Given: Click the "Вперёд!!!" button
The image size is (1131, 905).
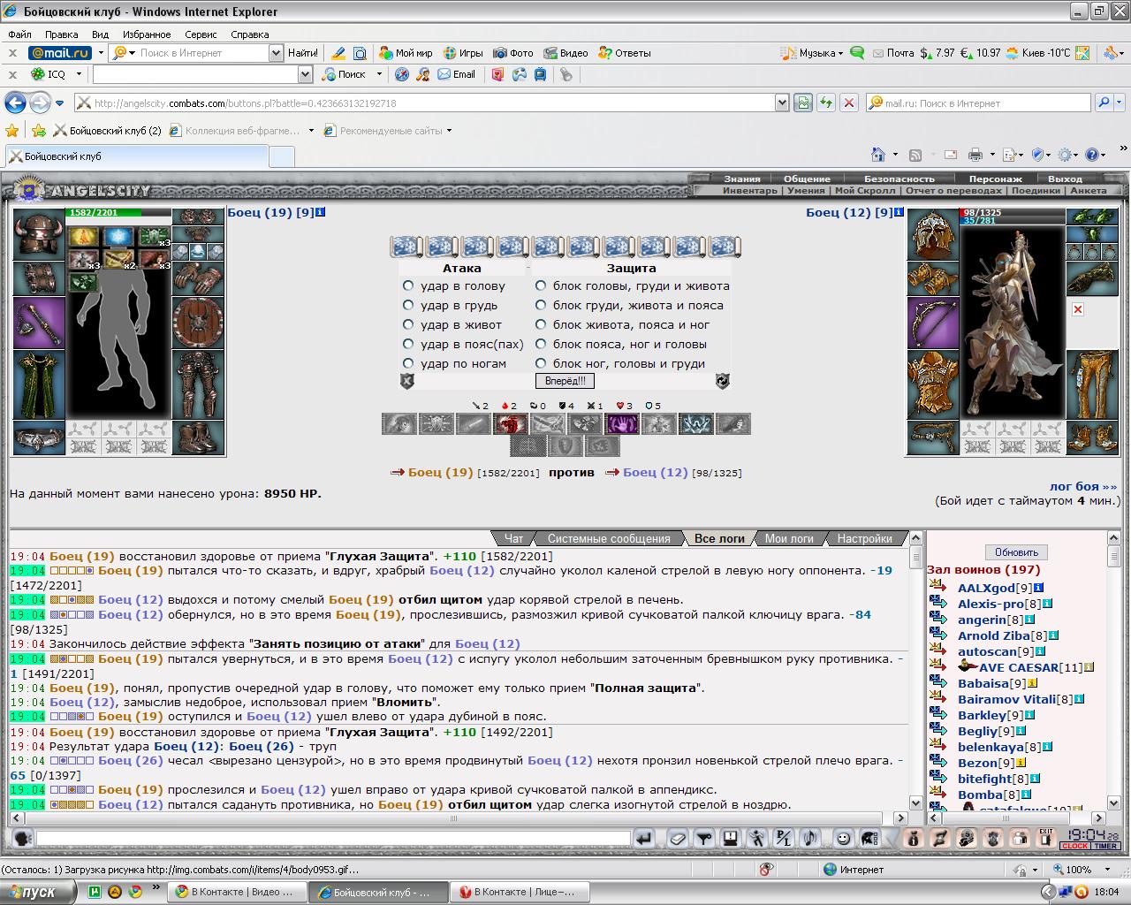Looking at the screenshot, I should (565, 381).
